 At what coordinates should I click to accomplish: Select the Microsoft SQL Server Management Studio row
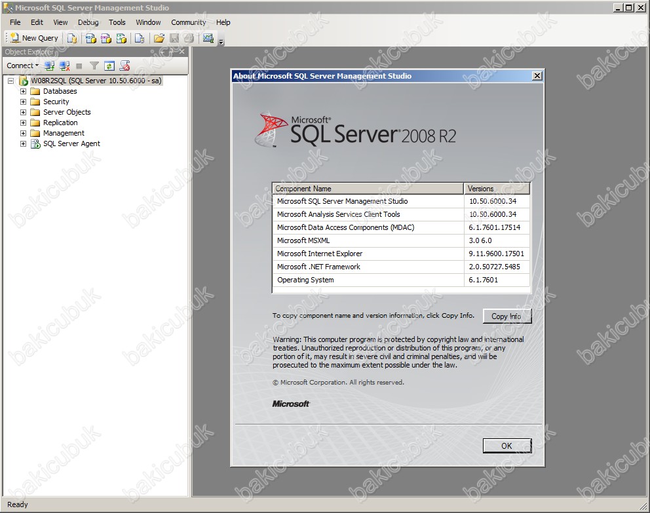point(401,201)
